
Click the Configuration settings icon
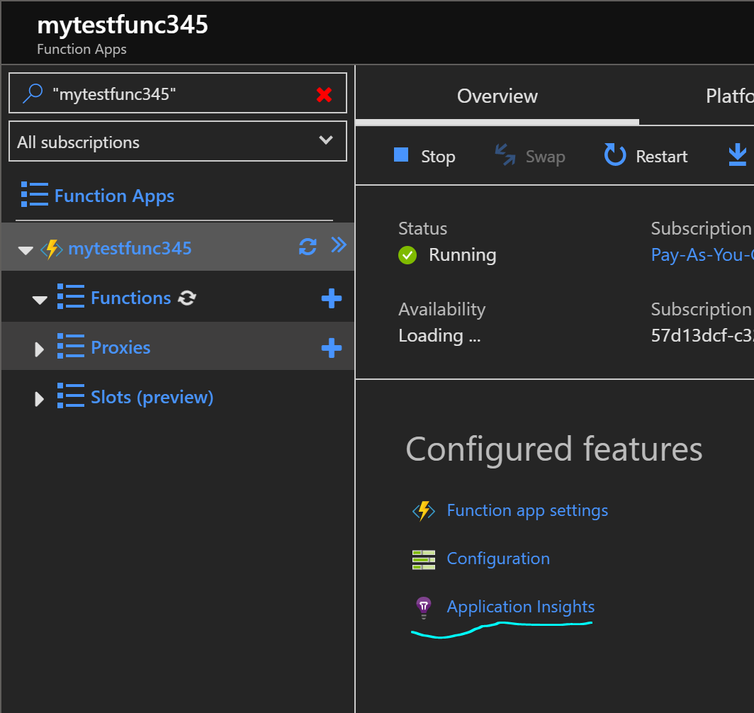click(423, 559)
